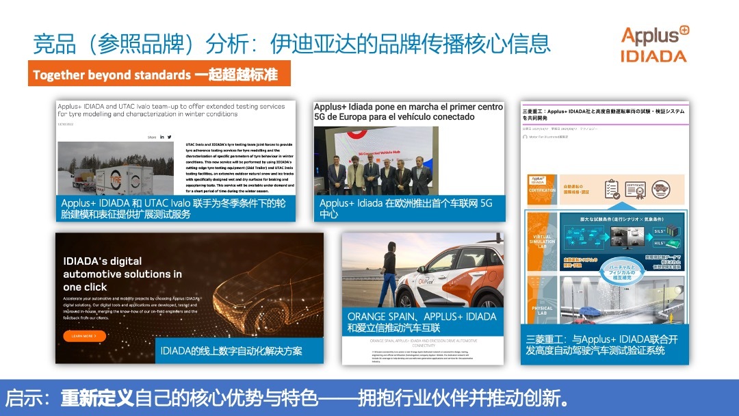
Task: Click the tyre article body paragraph
Action: point(239,168)
